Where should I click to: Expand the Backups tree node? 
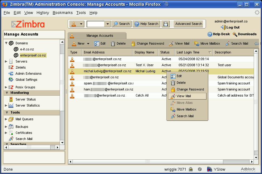point(6,127)
